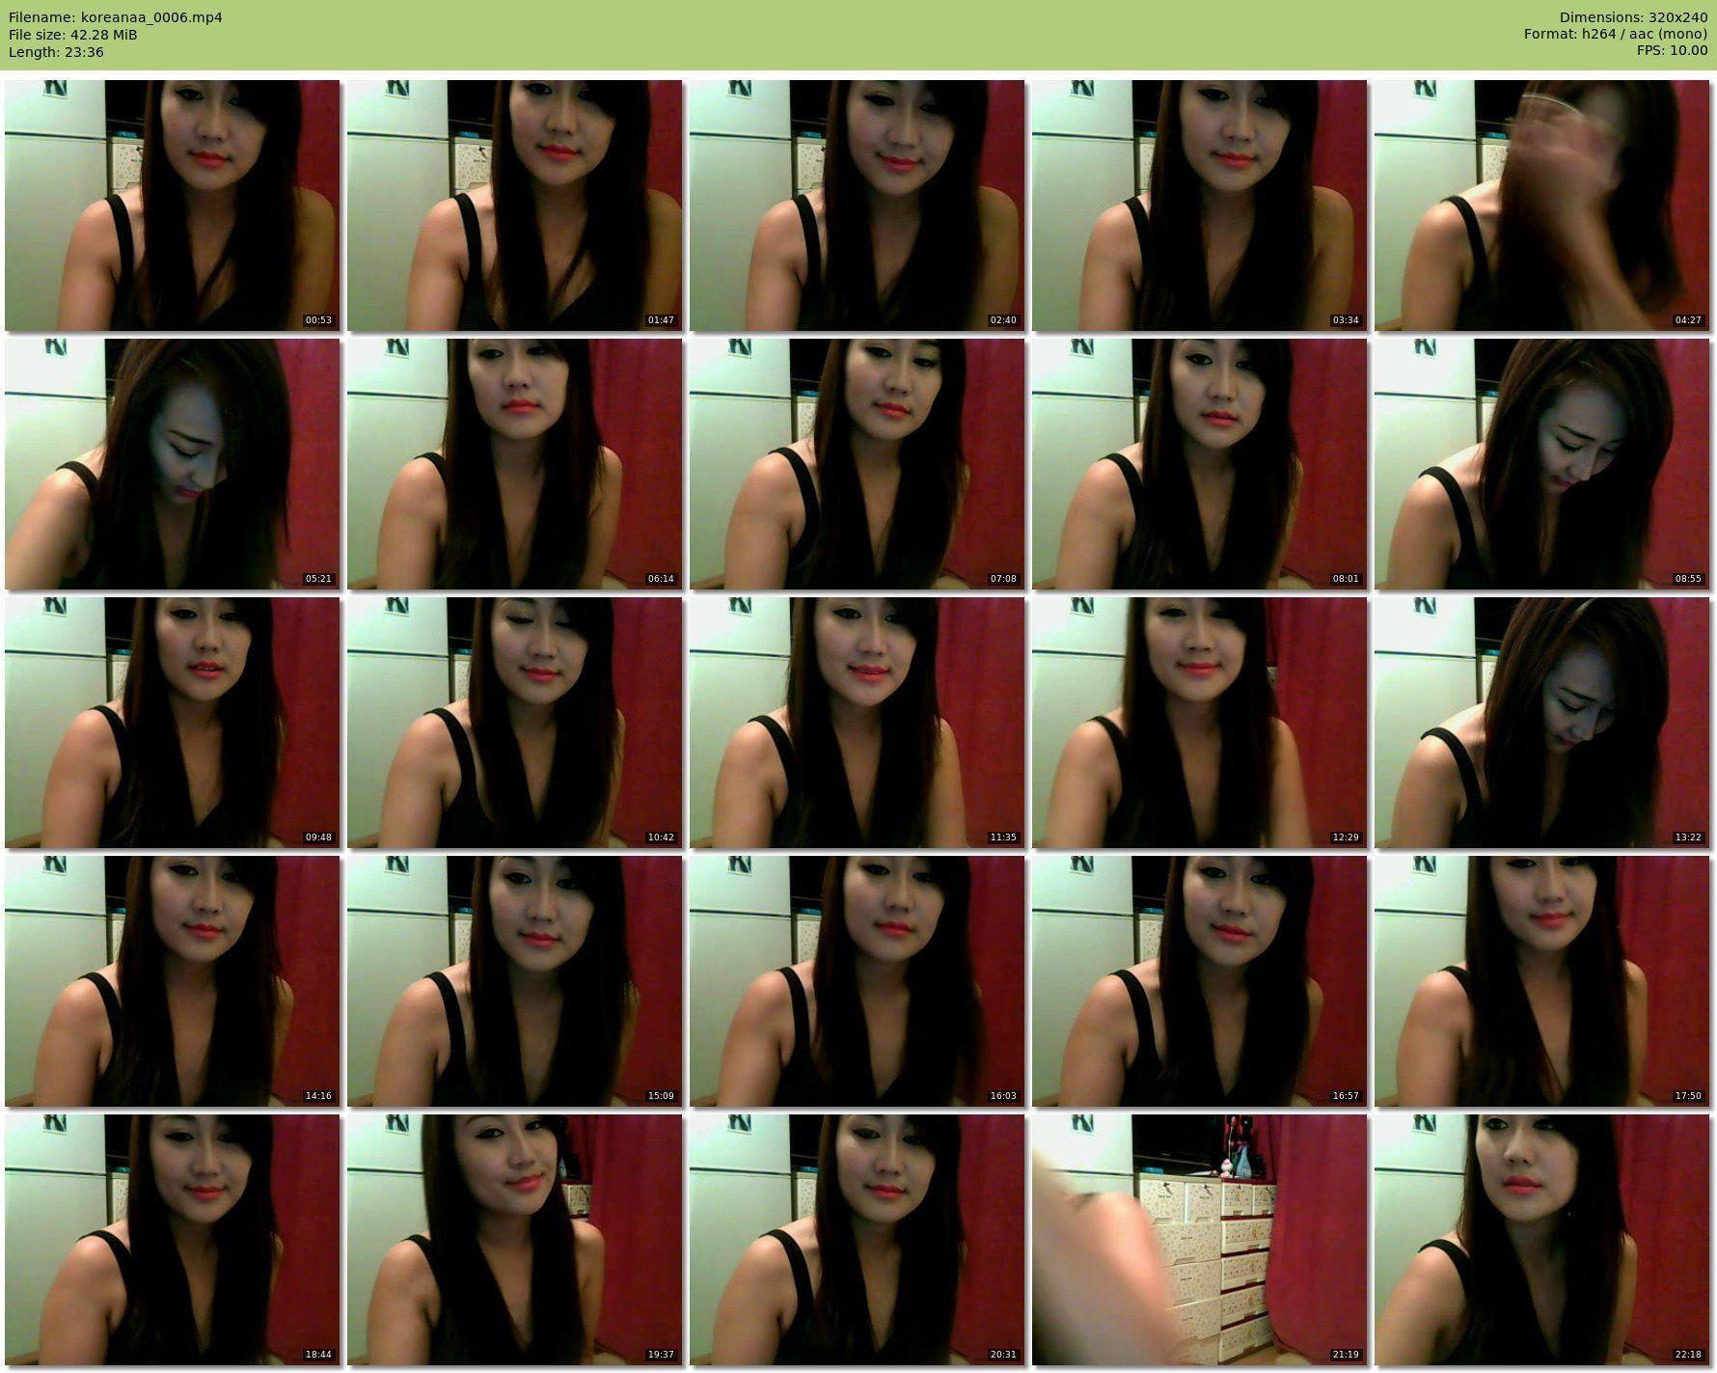Click the 'Length: 23:36' text
Screen dimensions: 1717x1373
coord(56,52)
